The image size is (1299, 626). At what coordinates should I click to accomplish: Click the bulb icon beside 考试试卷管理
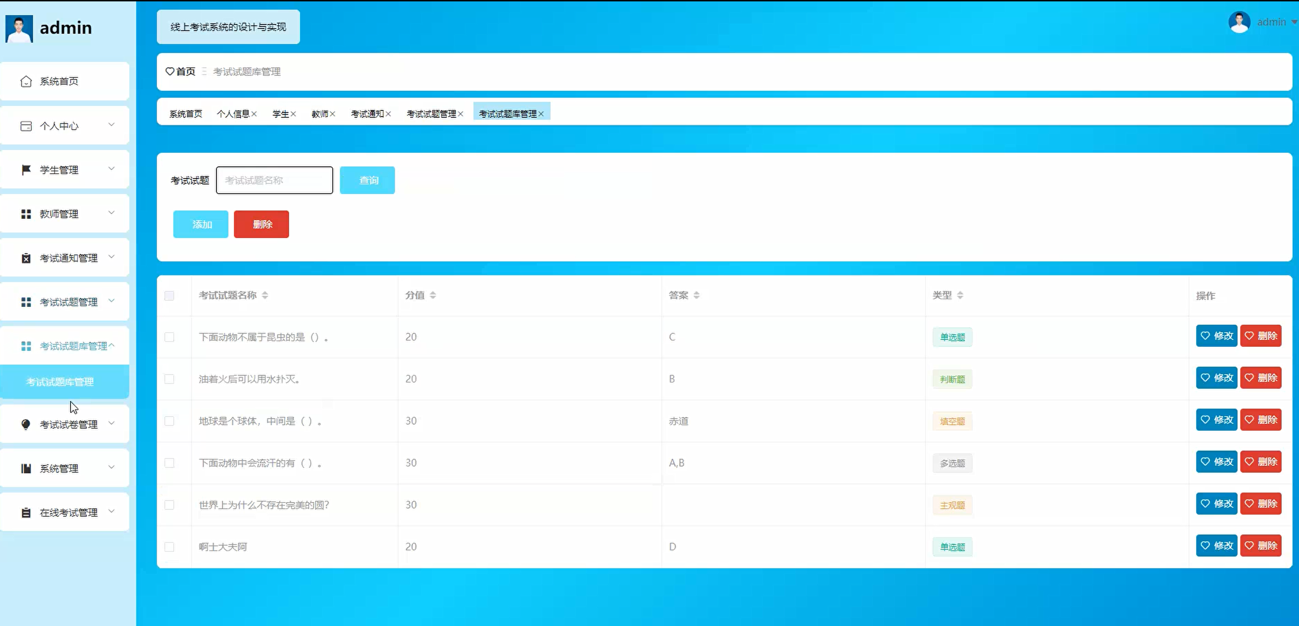pos(26,424)
